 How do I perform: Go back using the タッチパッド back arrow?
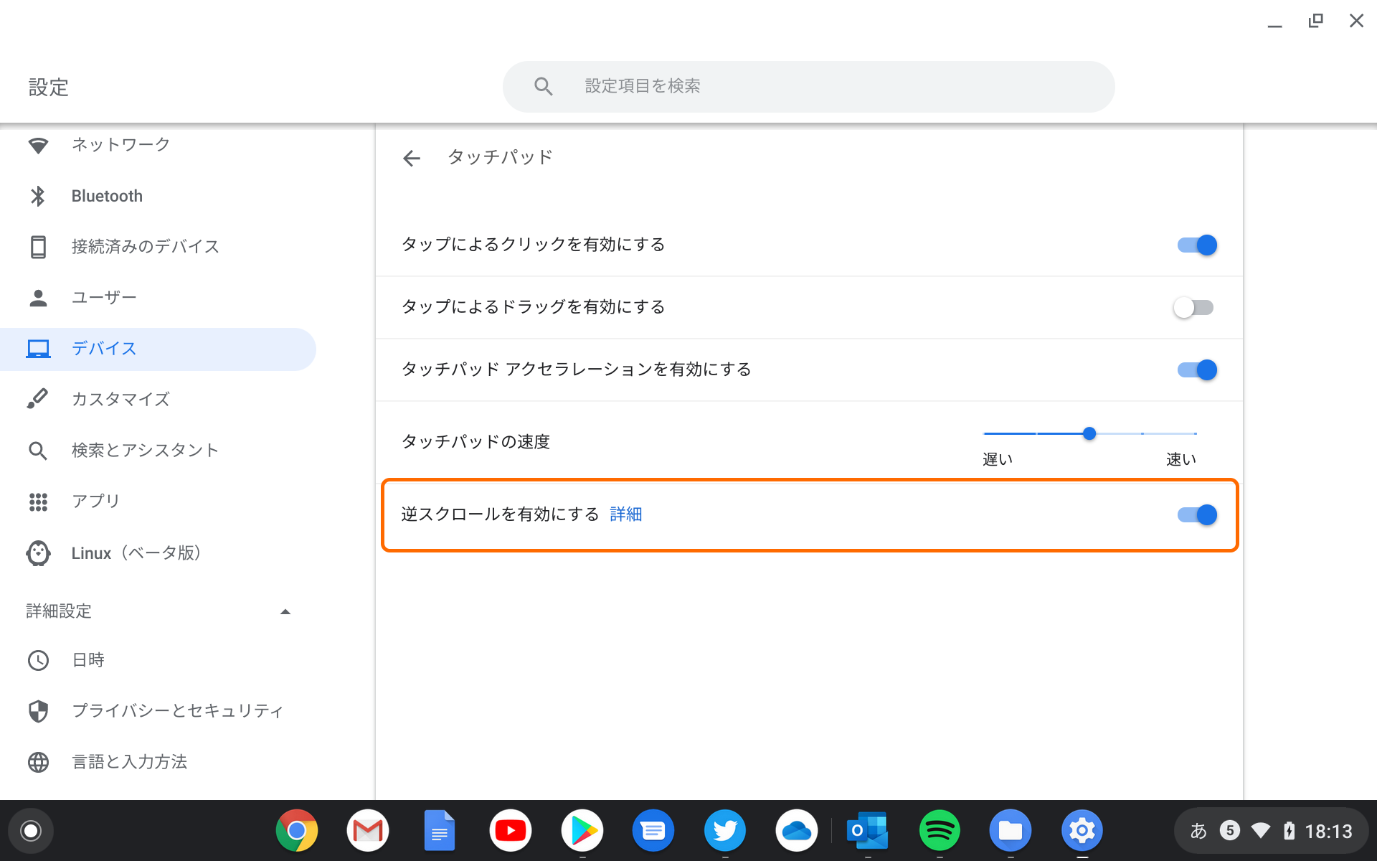click(x=412, y=158)
